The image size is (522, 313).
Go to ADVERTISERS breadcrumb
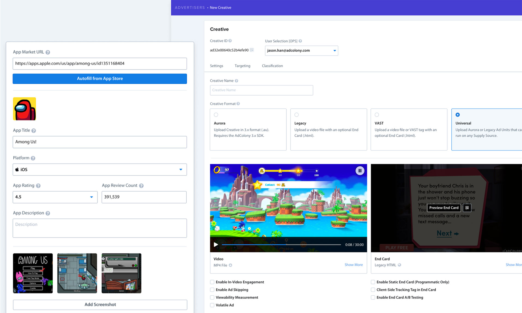click(190, 8)
